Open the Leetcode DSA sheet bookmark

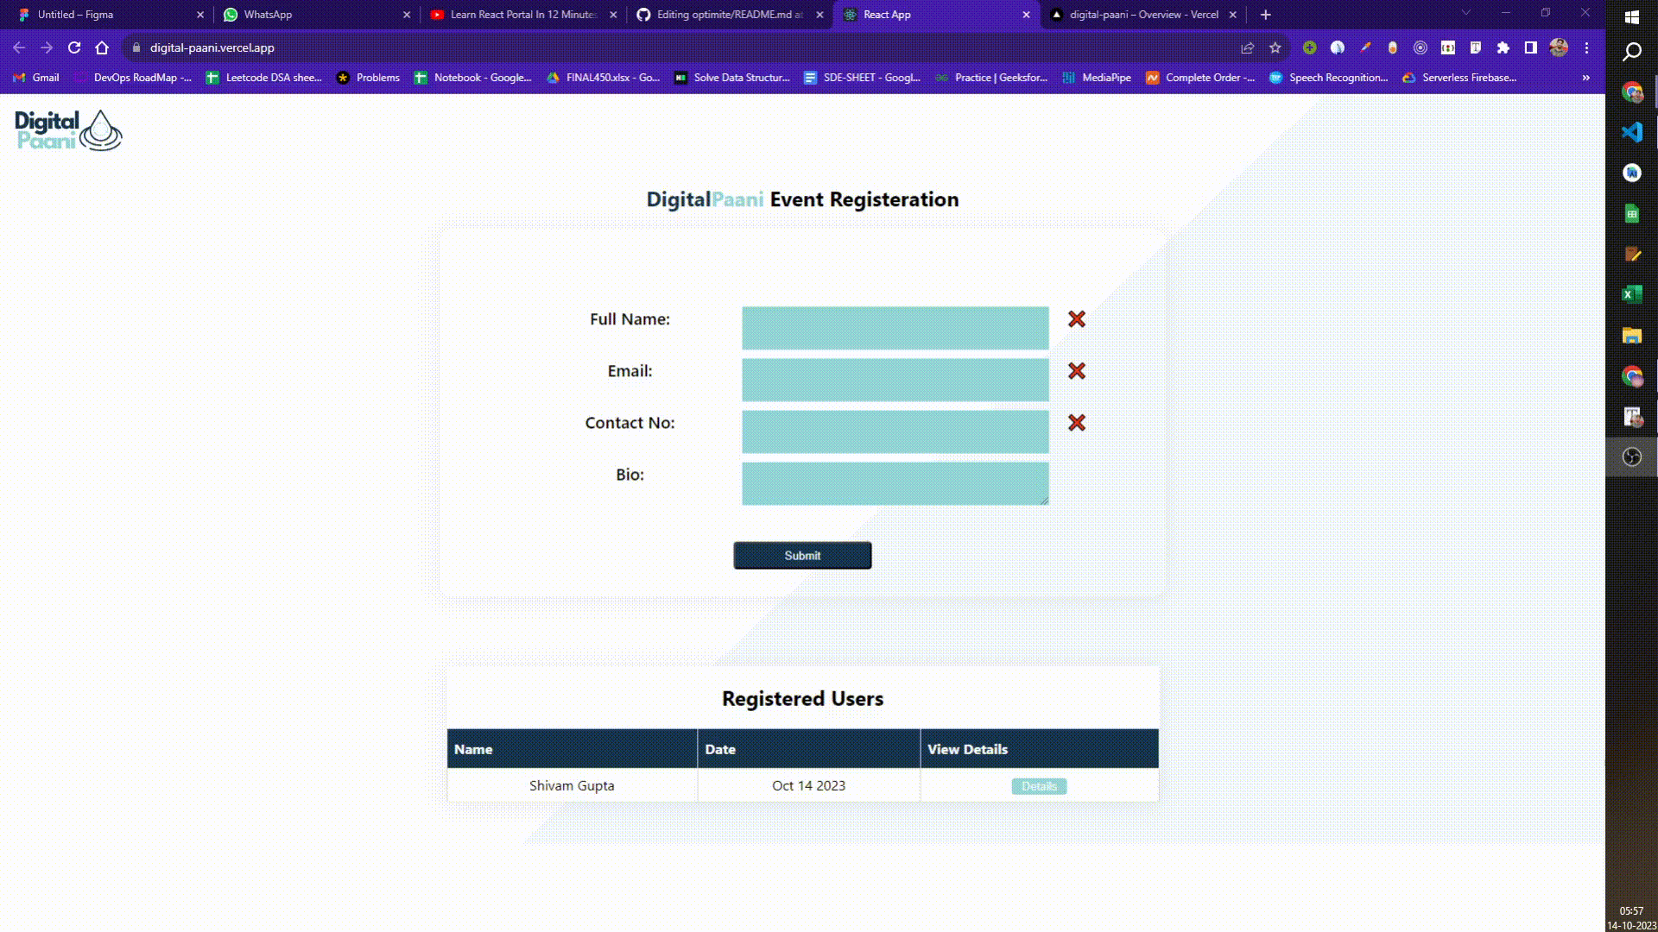tap(264, 78)
